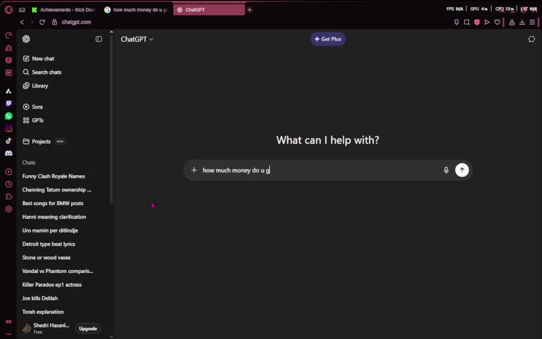Select the ChatGPT browser tab
Viewport: 542px width, 339px height.
click(x=209, y=10)
